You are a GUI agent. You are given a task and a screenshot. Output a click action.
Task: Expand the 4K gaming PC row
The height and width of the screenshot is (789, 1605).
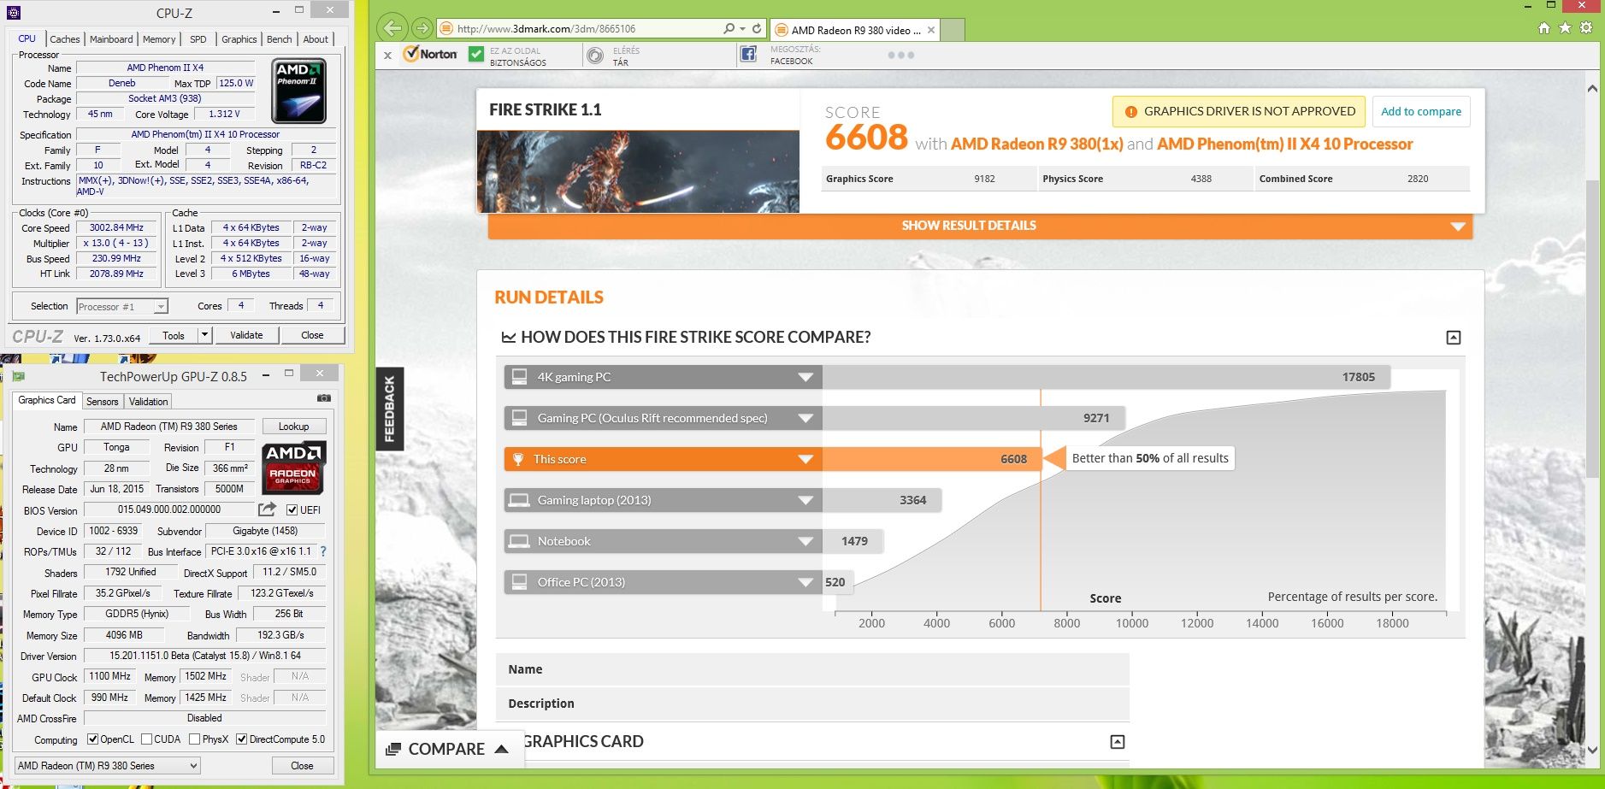point(805,377)
